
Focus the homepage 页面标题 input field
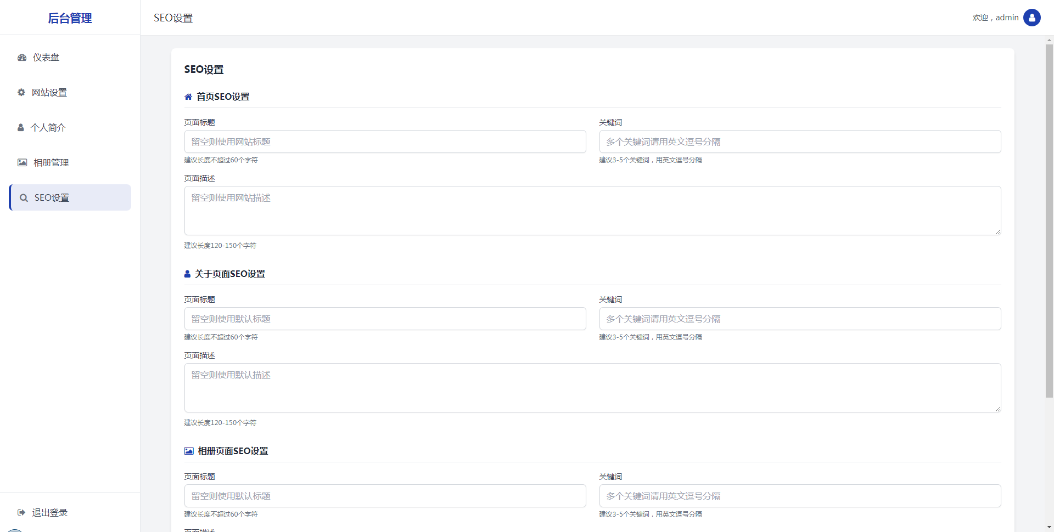(x=385, y=142)
